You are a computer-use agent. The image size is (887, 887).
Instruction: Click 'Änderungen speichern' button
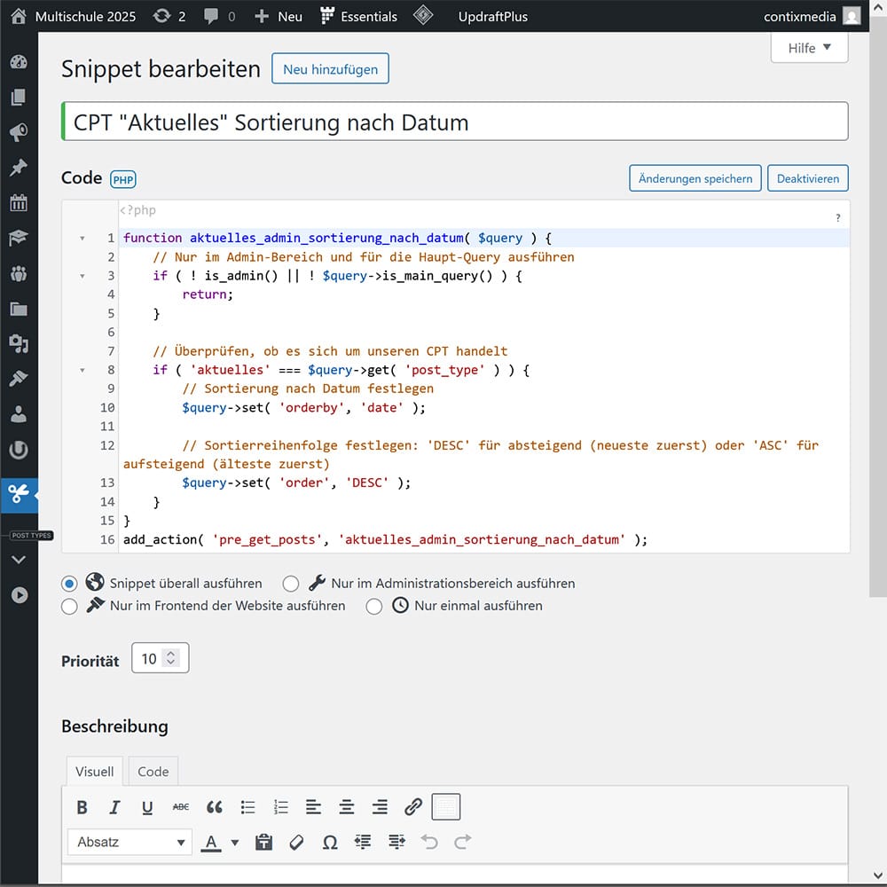[695, 178]
